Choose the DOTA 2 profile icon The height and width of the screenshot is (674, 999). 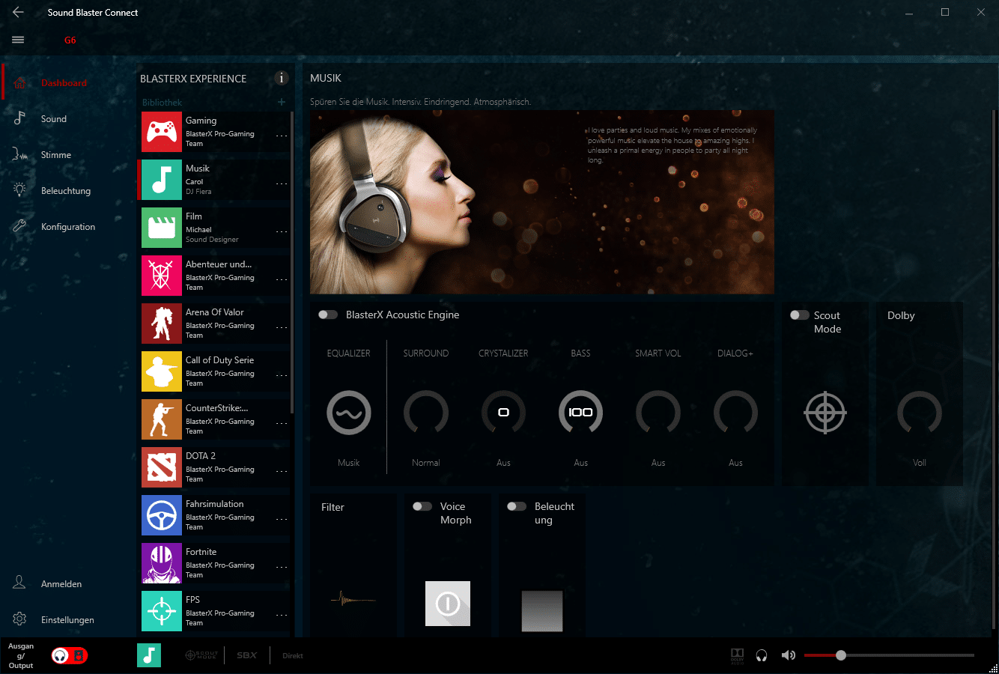tap(162, 467)
